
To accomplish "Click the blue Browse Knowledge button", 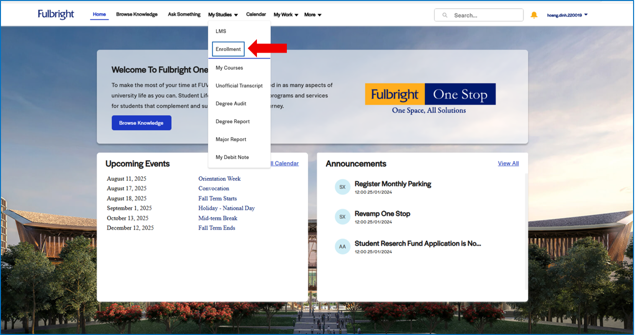I will [x=141, y=123].
